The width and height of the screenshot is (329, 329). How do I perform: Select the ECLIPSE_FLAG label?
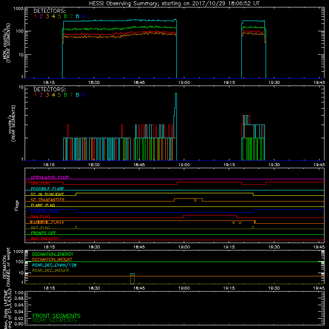tap(45, 211)
